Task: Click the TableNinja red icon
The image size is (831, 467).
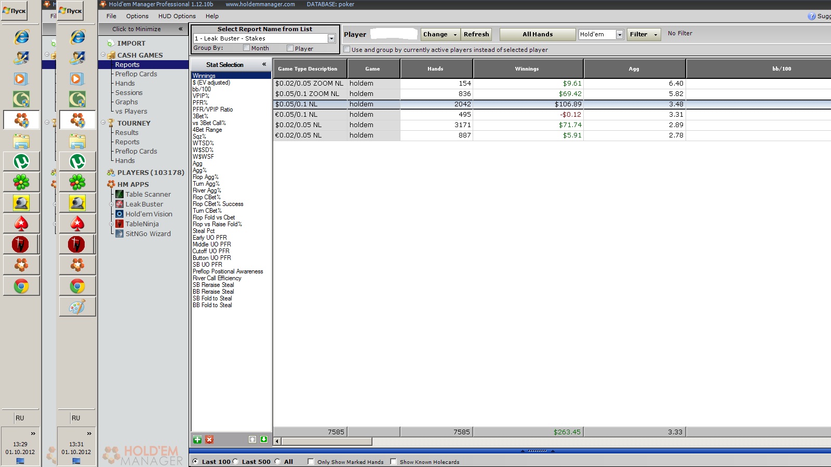Action: [119, 224]
